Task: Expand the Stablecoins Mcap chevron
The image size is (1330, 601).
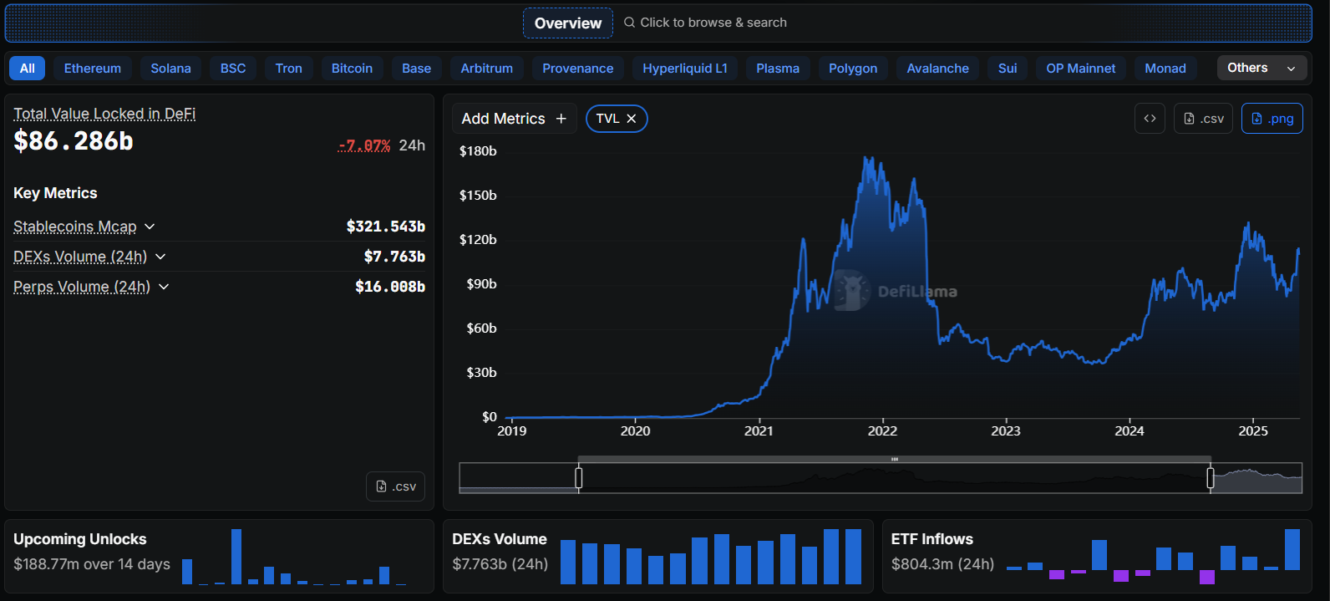Action: pyautogui.click(x=150, y=227)
